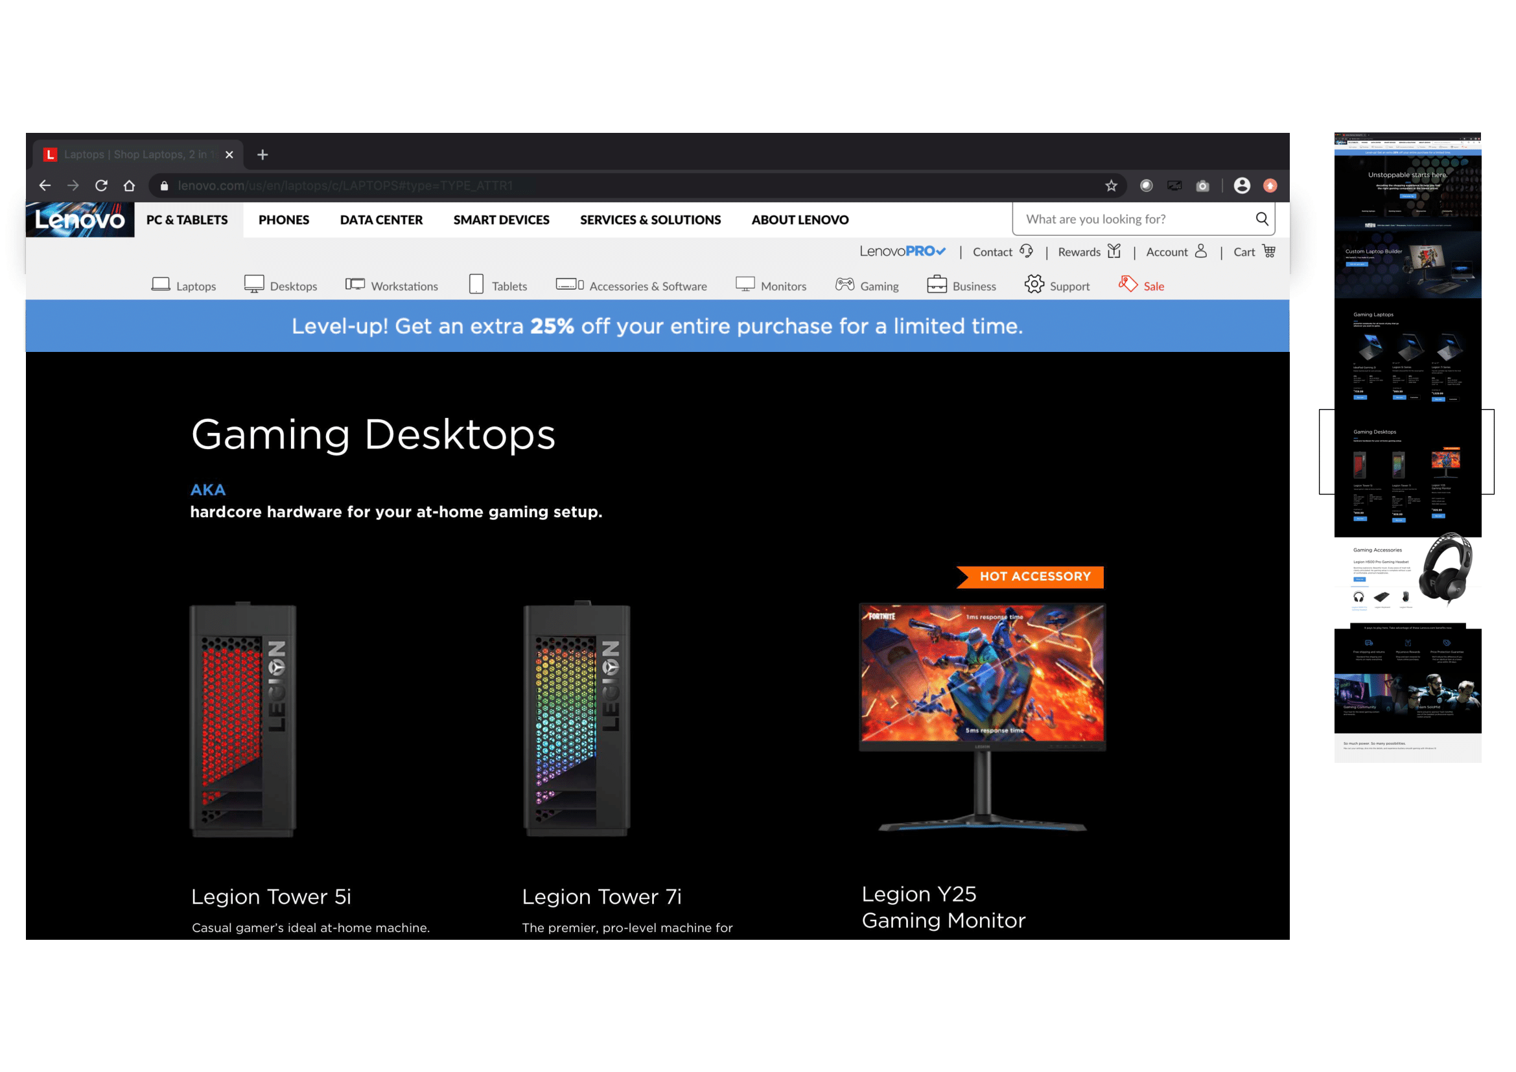
Task: Open Rewards gift icon
Action: (1114, 251)
